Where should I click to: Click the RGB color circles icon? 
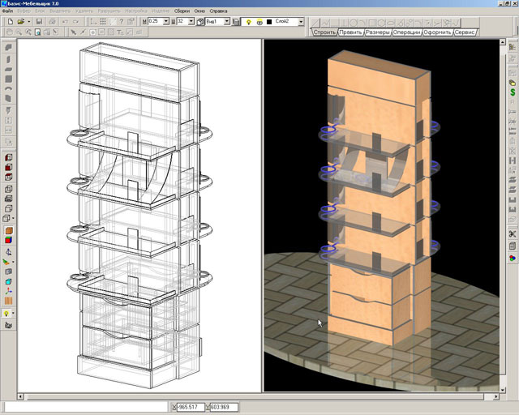click(513, 258)
